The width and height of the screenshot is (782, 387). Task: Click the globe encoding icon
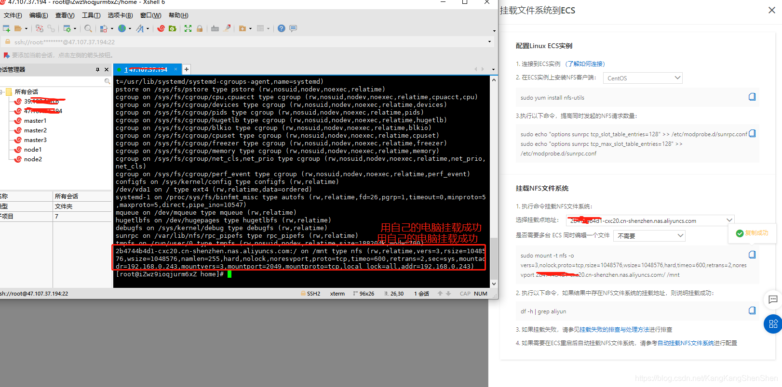click(122, 28)
